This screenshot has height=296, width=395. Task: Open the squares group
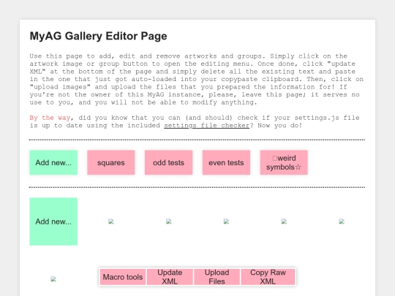click(x=111, y=162)
